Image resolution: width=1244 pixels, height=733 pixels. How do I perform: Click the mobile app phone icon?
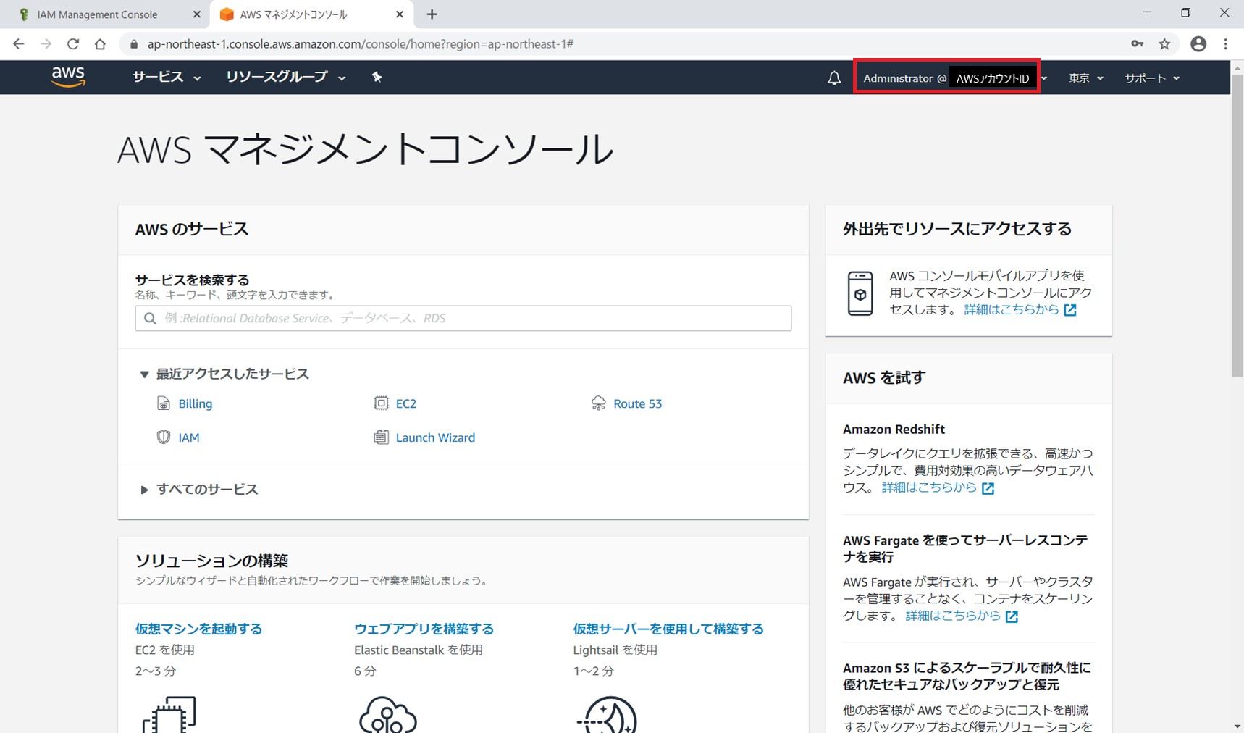(x=860, y=293)
